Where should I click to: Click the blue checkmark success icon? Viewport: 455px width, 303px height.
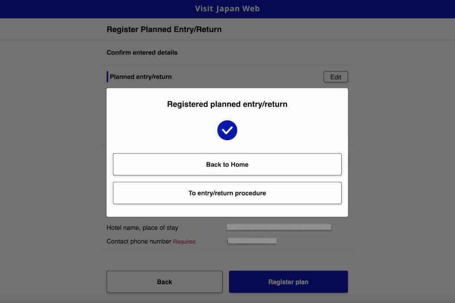pyautogui.click(x=227, y=130)
